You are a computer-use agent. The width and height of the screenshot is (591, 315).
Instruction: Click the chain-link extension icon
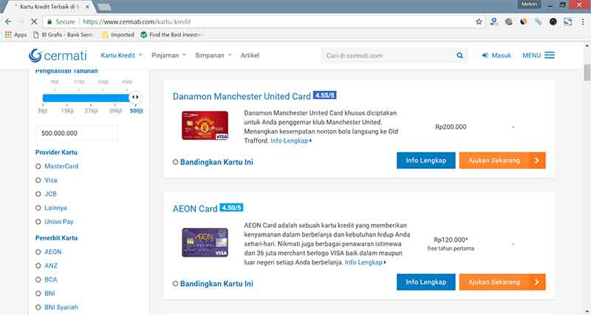click(539, 22)
